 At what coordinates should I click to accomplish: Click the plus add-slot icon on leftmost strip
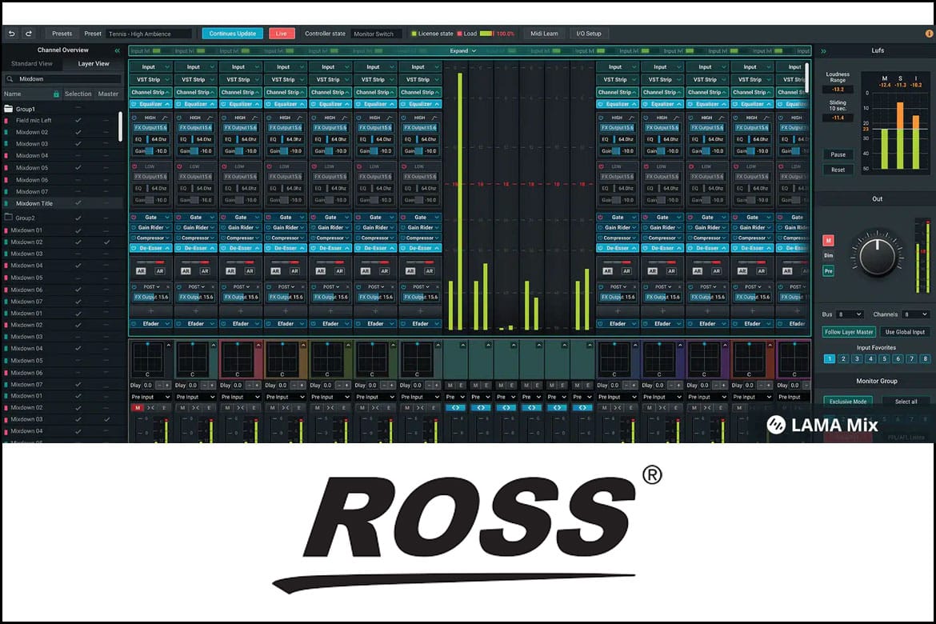150,310
